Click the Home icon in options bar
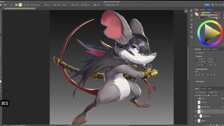224x126 pixels. (x=1, y=5)
